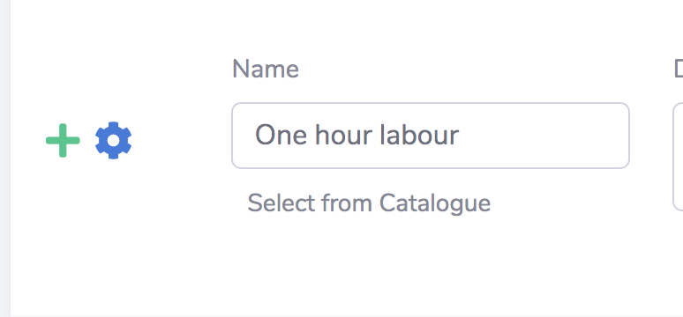Viewport: 683px width, 317px height.
Task: Click the green plus icon
Action: pos(63,141)
